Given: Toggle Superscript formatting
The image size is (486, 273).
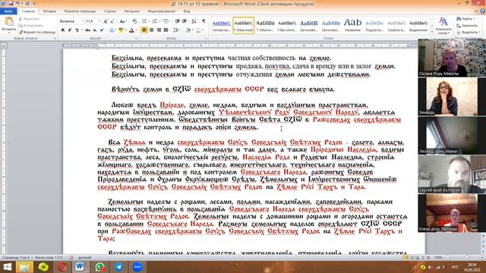Looking at the screenshot, I should click(x=101, y=30).
